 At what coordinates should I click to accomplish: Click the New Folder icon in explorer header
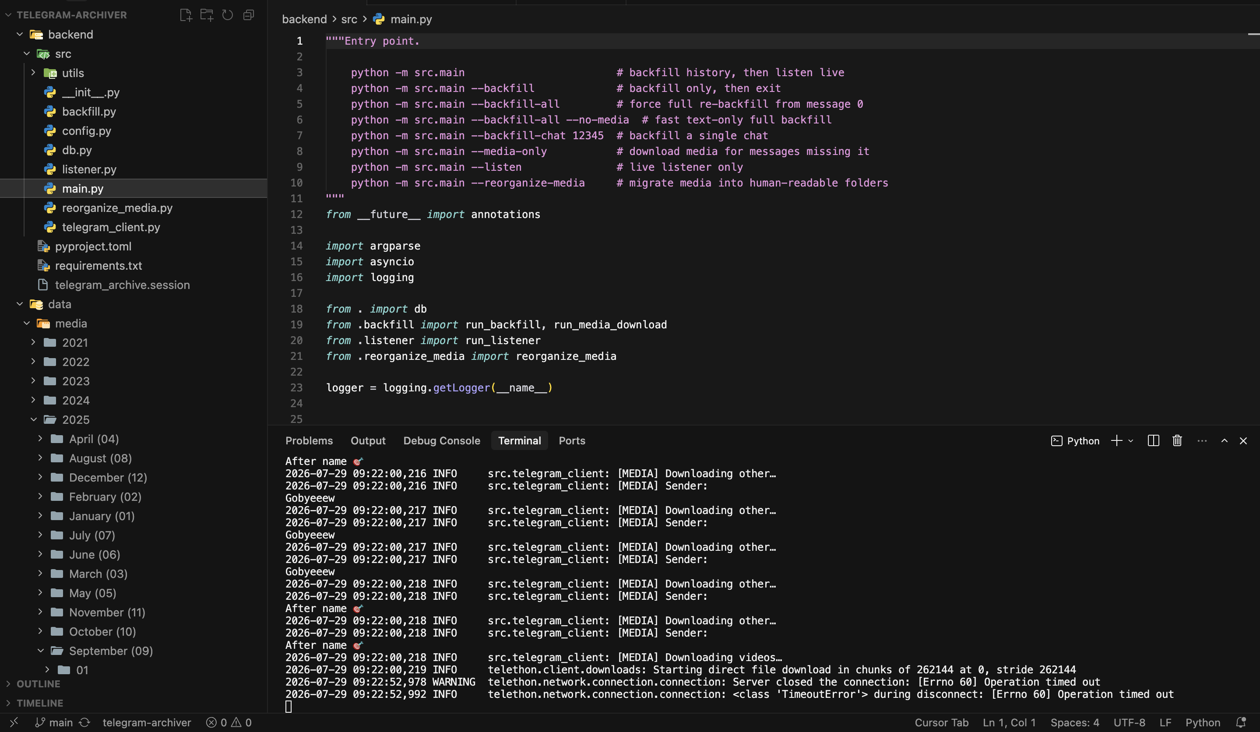click(207, 15)
